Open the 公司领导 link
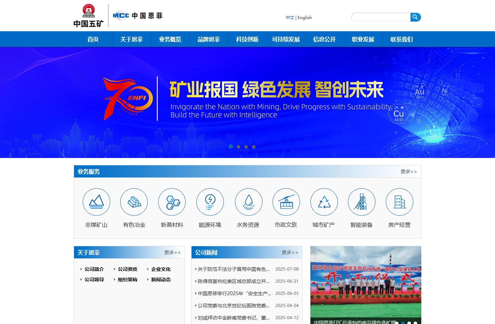The width and height of the screenshot is (495, 324). coord(94,280)
